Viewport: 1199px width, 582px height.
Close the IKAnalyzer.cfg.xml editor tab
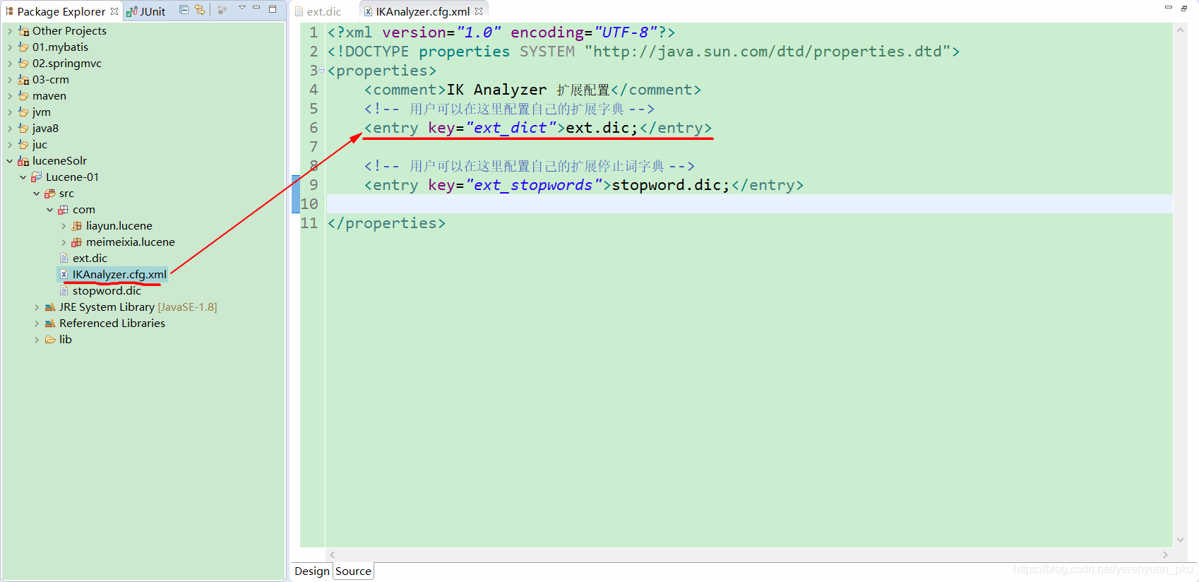[x=479, y=11]
